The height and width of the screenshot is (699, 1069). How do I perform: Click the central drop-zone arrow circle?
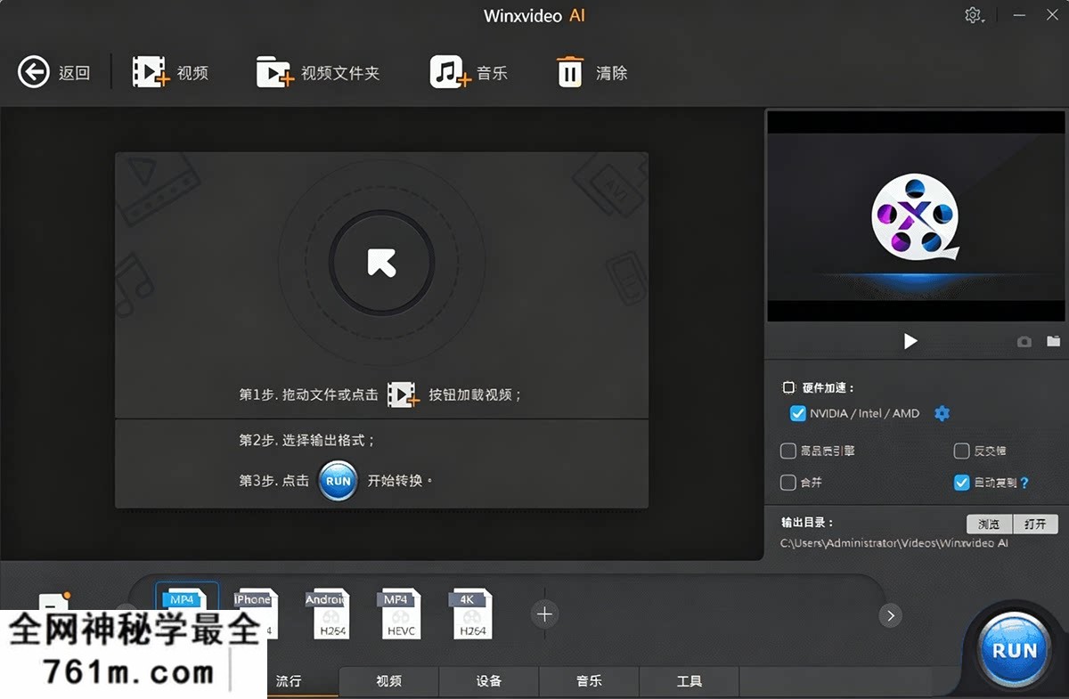point(381,262)
